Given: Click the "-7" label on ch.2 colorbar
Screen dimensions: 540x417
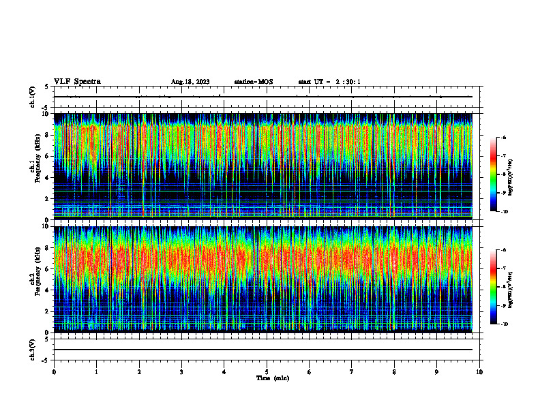Looking at the screenshot, I should (503, 268).
